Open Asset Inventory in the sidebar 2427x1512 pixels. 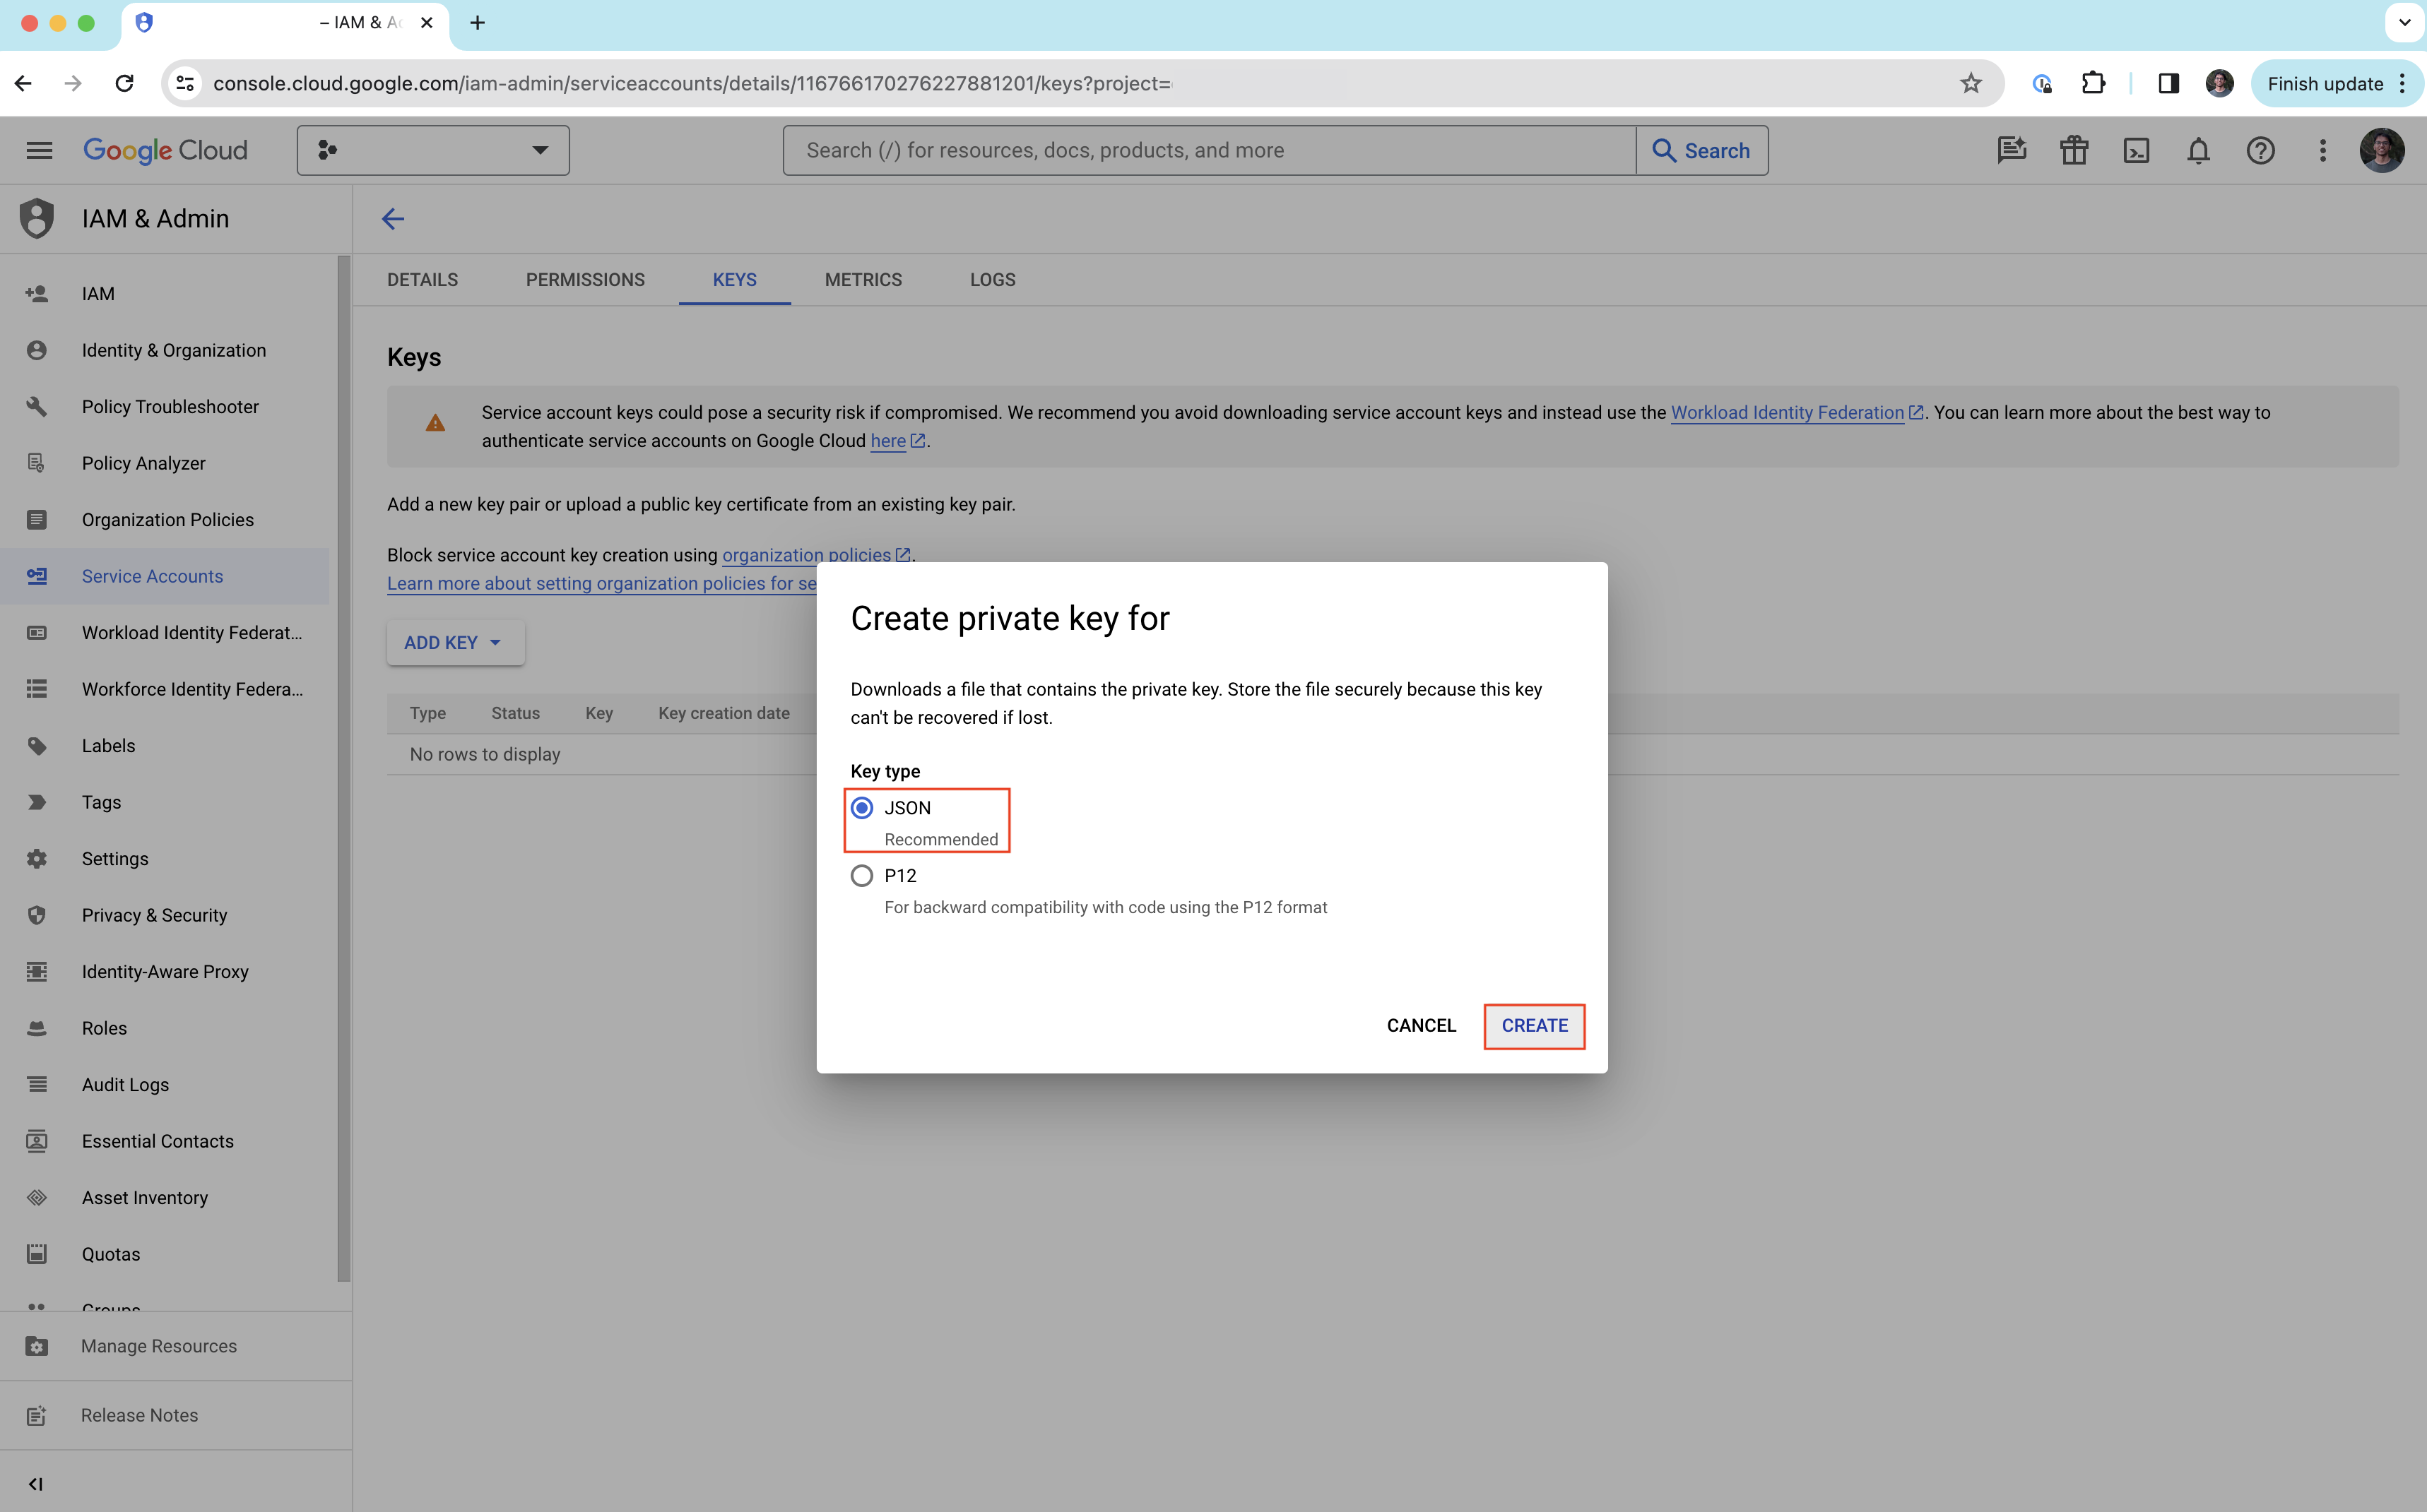[x=165, y=1198]
